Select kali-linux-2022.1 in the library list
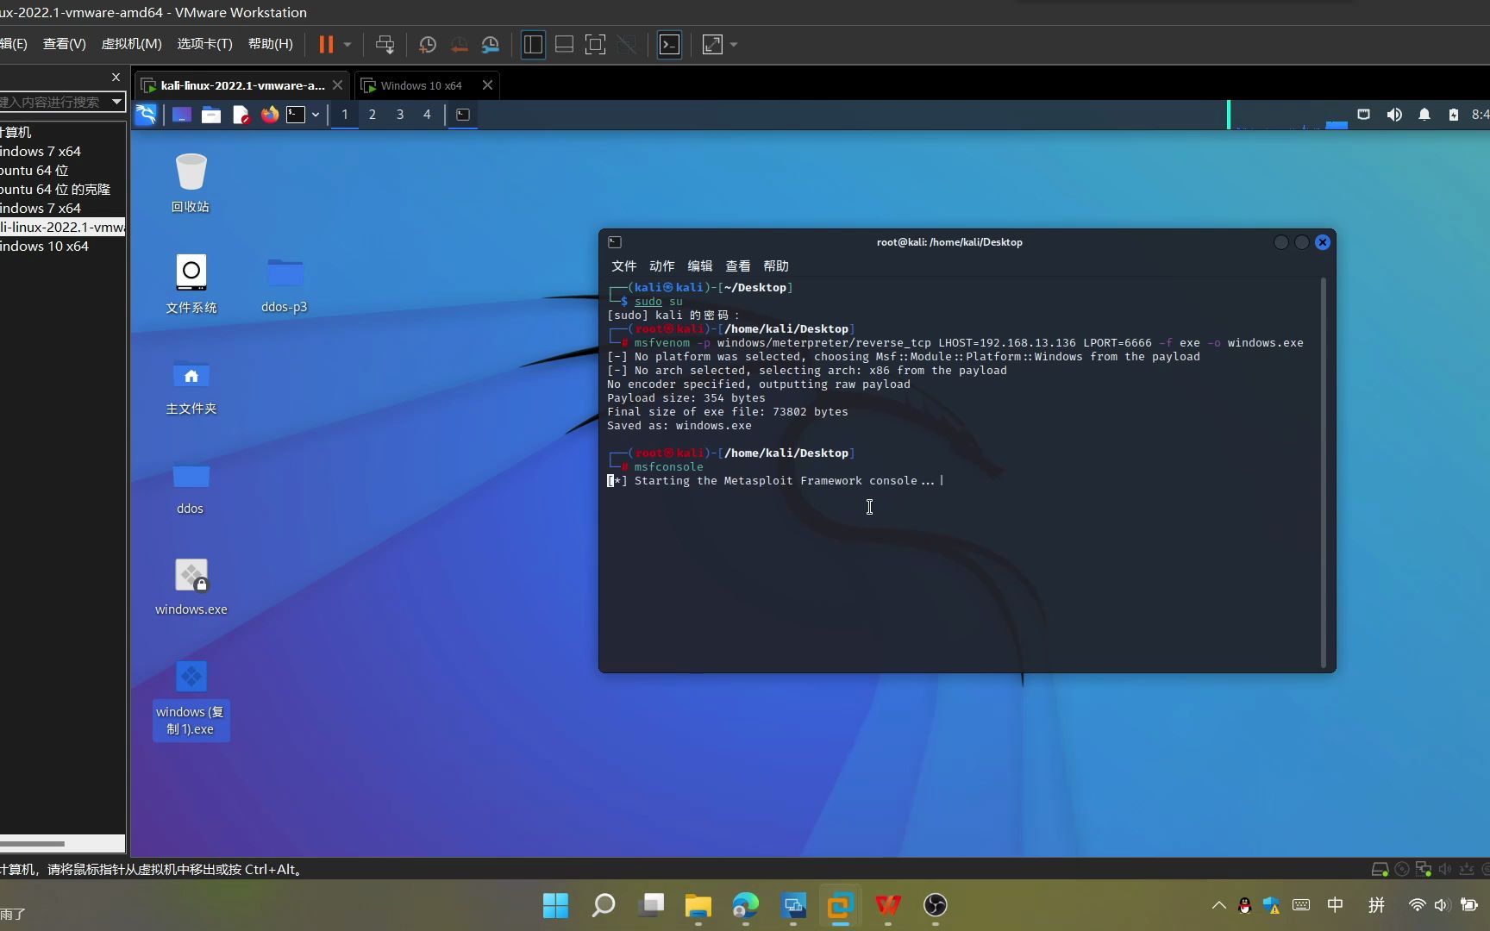The image size is (1490, 931). (62, 227)
